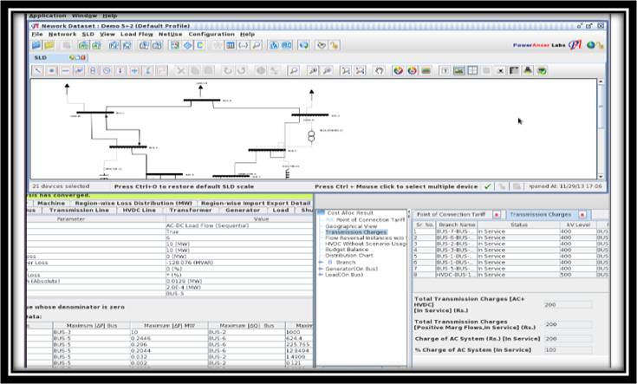
Task: Click the print icon in SLD toolbar
Action: point(527,70)
